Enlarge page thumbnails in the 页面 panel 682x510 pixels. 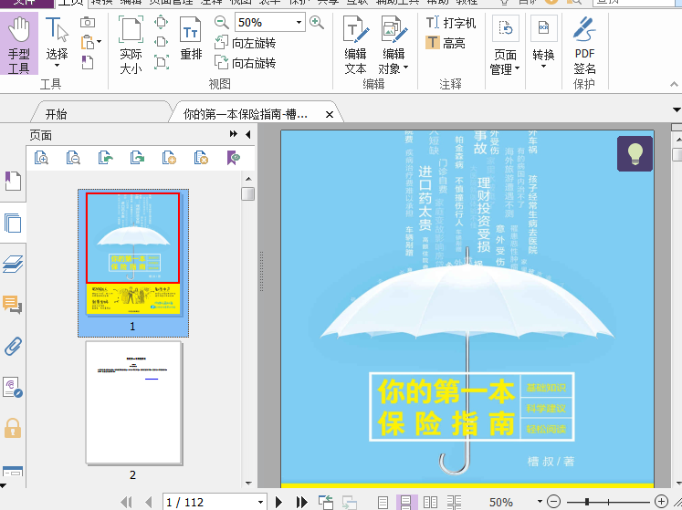click(x=41, y=158)
